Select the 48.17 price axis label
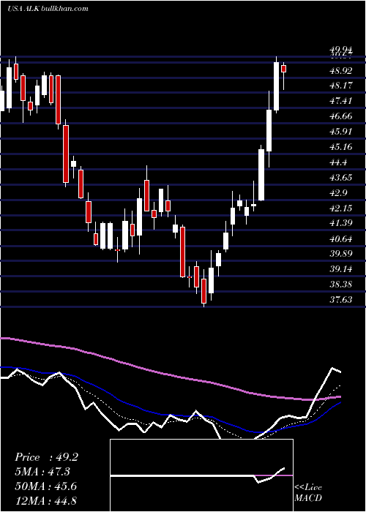Screen dimensions: 366x512 point(341,86)
